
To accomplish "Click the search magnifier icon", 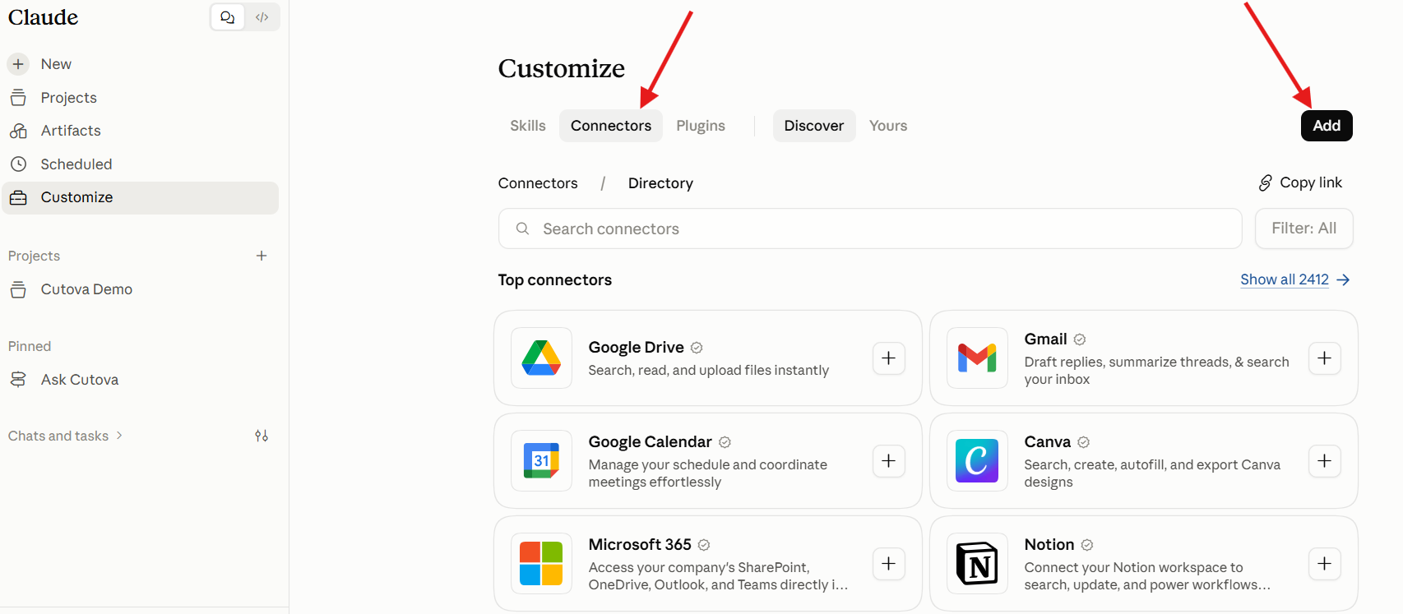I will point(522,229).
